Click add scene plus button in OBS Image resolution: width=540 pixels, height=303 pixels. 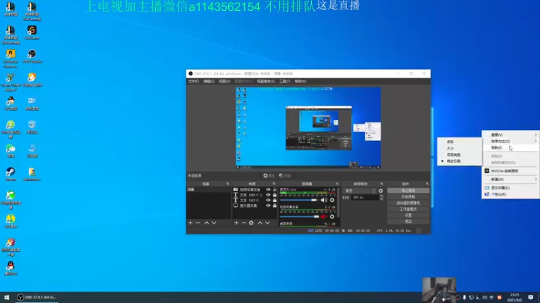tap(190, 223)
